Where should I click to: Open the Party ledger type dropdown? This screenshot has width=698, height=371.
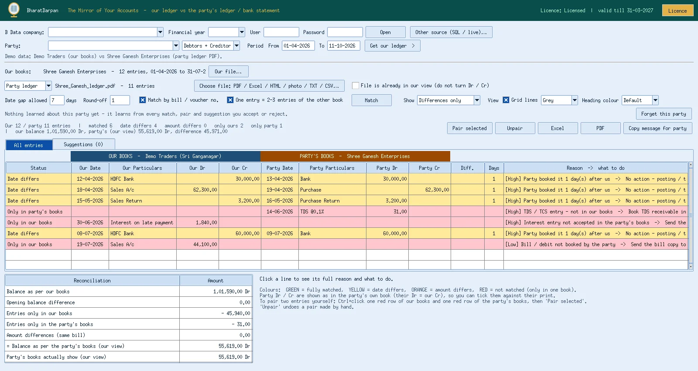[48, 86]
